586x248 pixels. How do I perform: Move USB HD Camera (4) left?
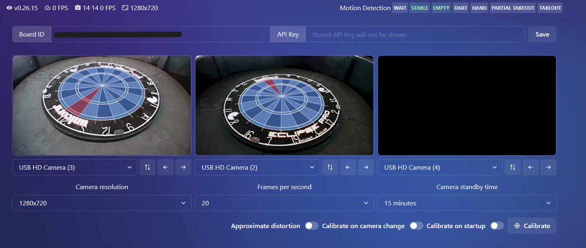coord(531,167)
